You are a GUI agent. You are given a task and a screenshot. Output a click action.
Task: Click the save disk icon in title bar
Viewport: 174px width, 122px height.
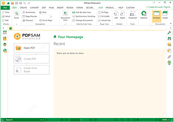point(17,3)
